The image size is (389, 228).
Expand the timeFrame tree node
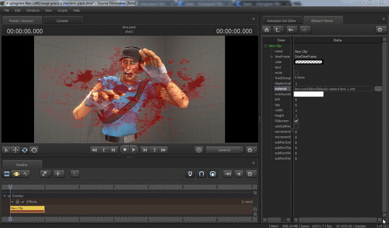(x=271, y=56)
